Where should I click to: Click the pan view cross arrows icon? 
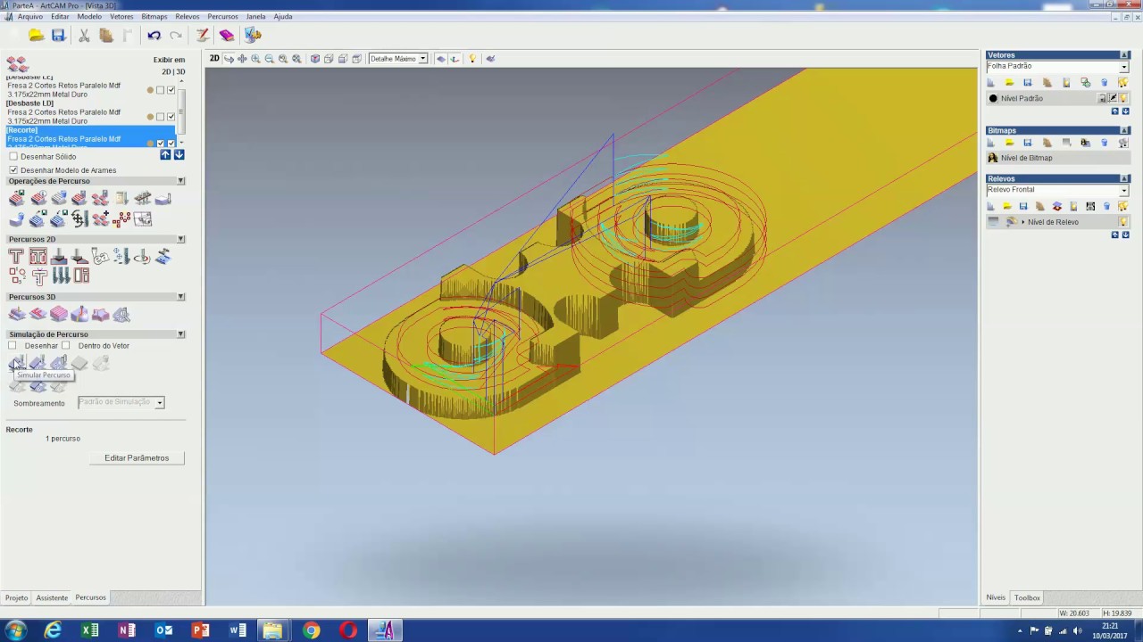pos(242,59)
